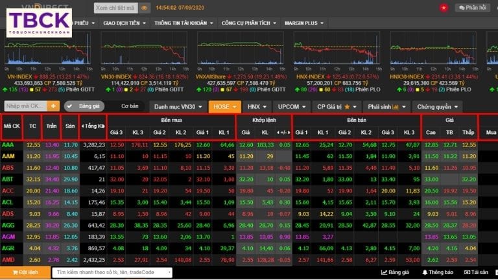Click the eye icon beside Xem chi tiết mã
The width and height of the screenshot is (498, 280).
coord(145,8)
